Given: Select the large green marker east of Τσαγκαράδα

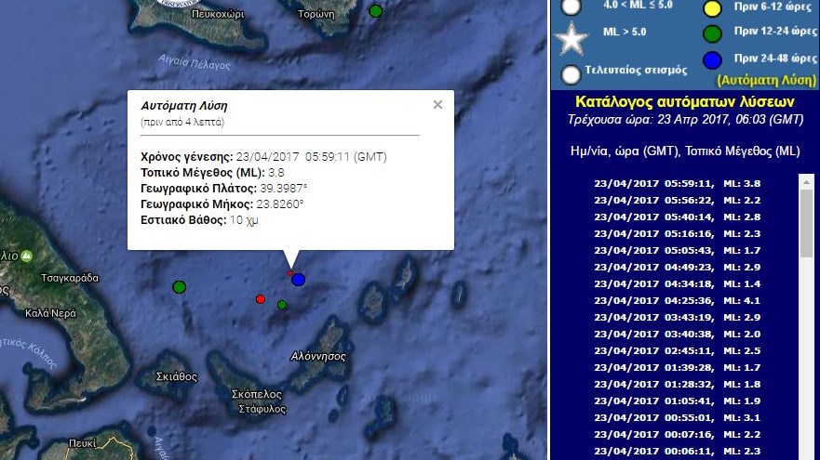Looking at the screenshot, I should click(x=179, y=287).
